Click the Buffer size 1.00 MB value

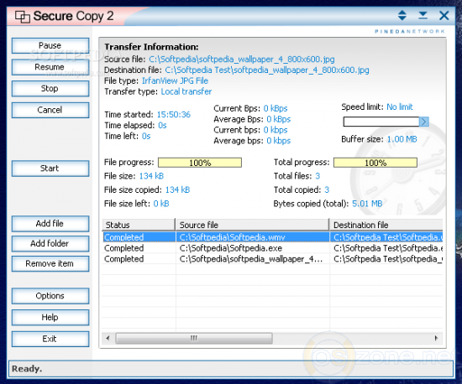[x=402, y=139]
